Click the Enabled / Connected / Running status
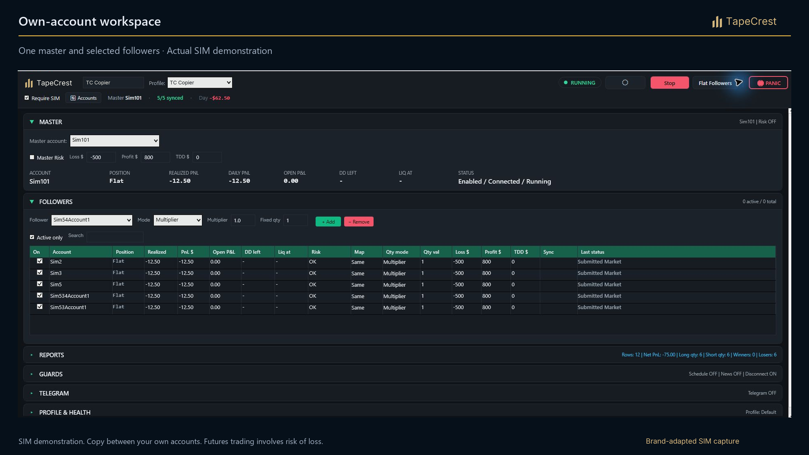Viewport: 809px width, 455px height. [504, 181]
